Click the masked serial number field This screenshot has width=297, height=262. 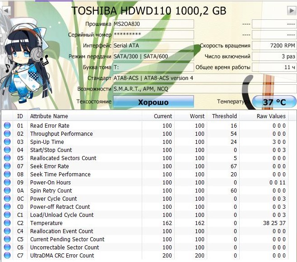tap(153, 35)
